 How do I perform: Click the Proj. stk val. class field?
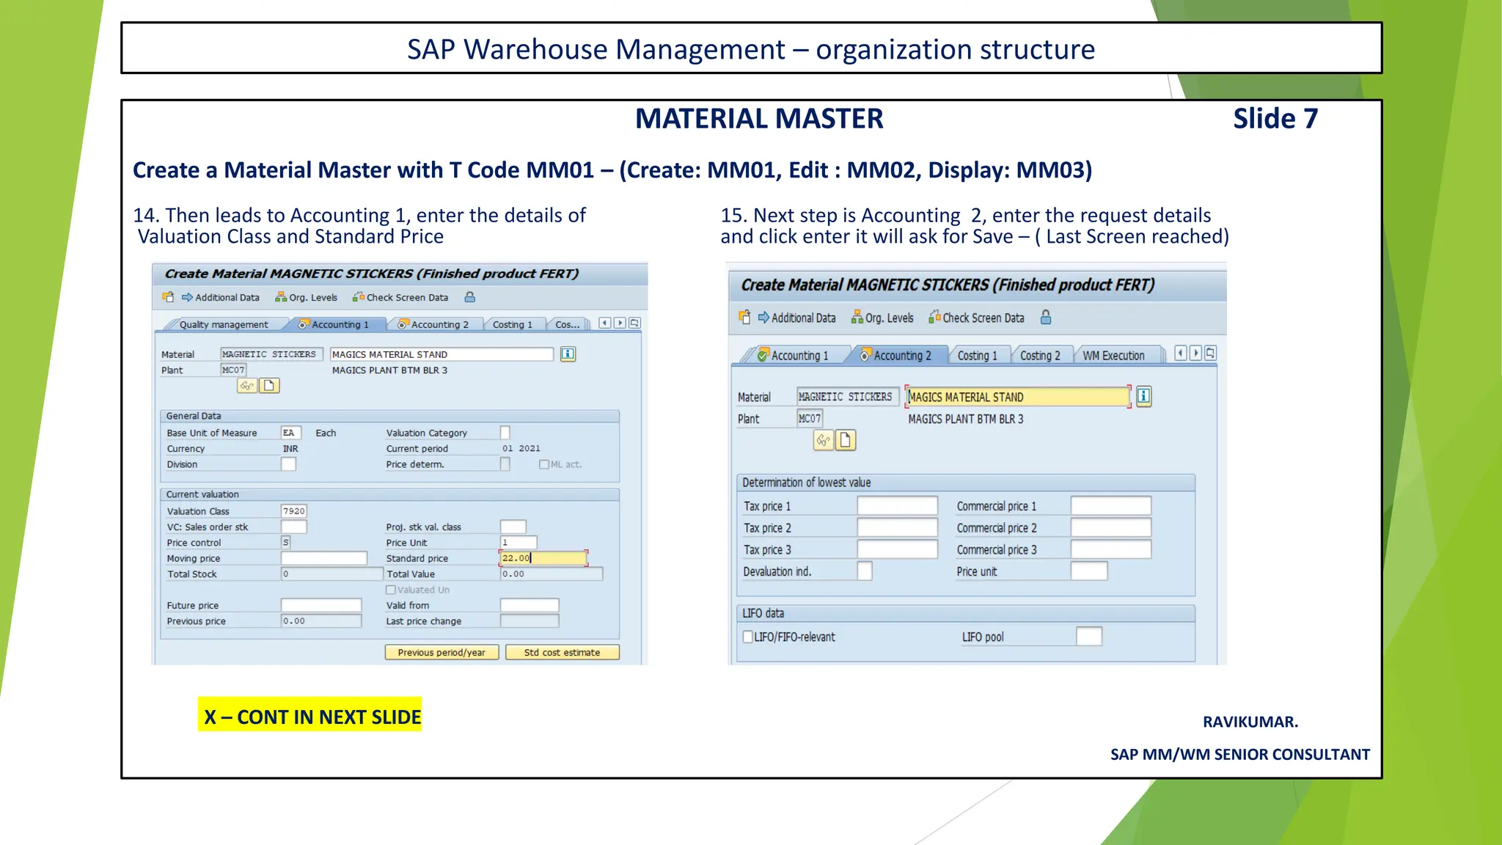513,527
